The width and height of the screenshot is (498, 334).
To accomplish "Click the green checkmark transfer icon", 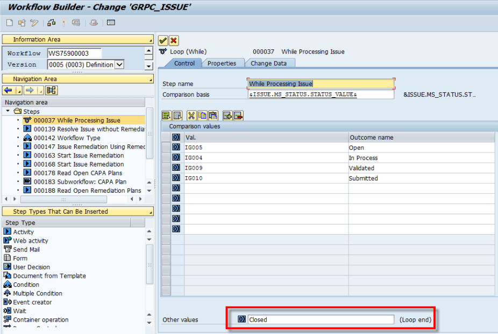I will click(x=163, y=41).
